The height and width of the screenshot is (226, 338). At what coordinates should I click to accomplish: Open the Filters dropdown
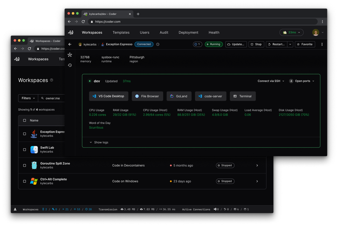click(28, 98)
